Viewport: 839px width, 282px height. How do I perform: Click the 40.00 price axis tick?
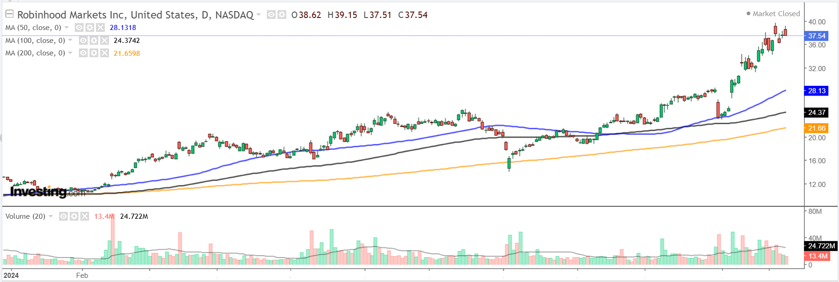click(x=817, y=22)
